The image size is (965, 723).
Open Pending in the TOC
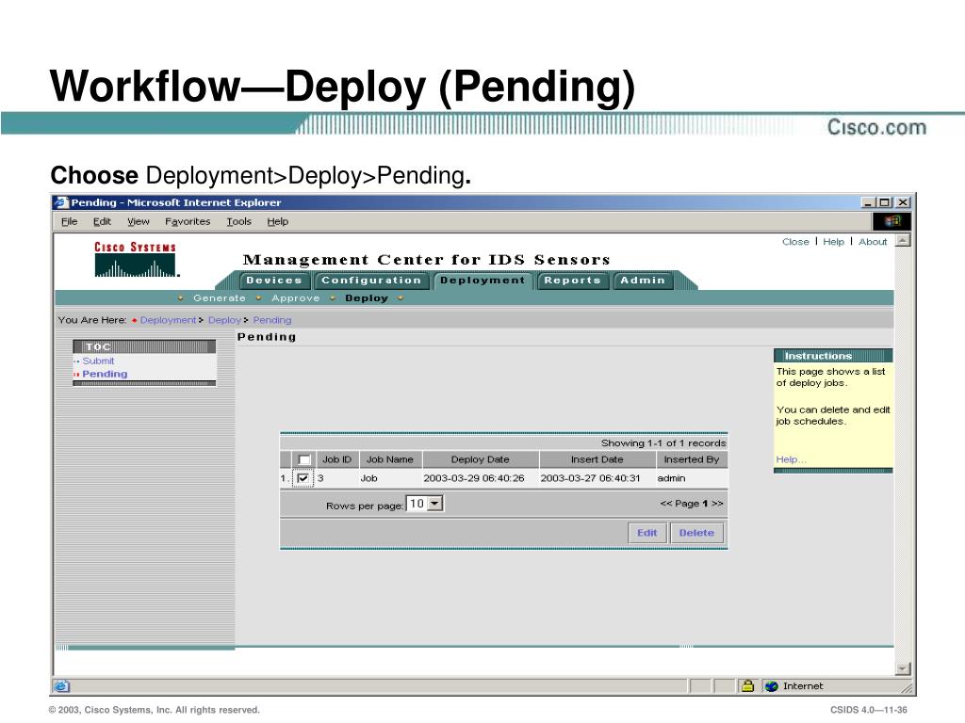coord(105,374)
